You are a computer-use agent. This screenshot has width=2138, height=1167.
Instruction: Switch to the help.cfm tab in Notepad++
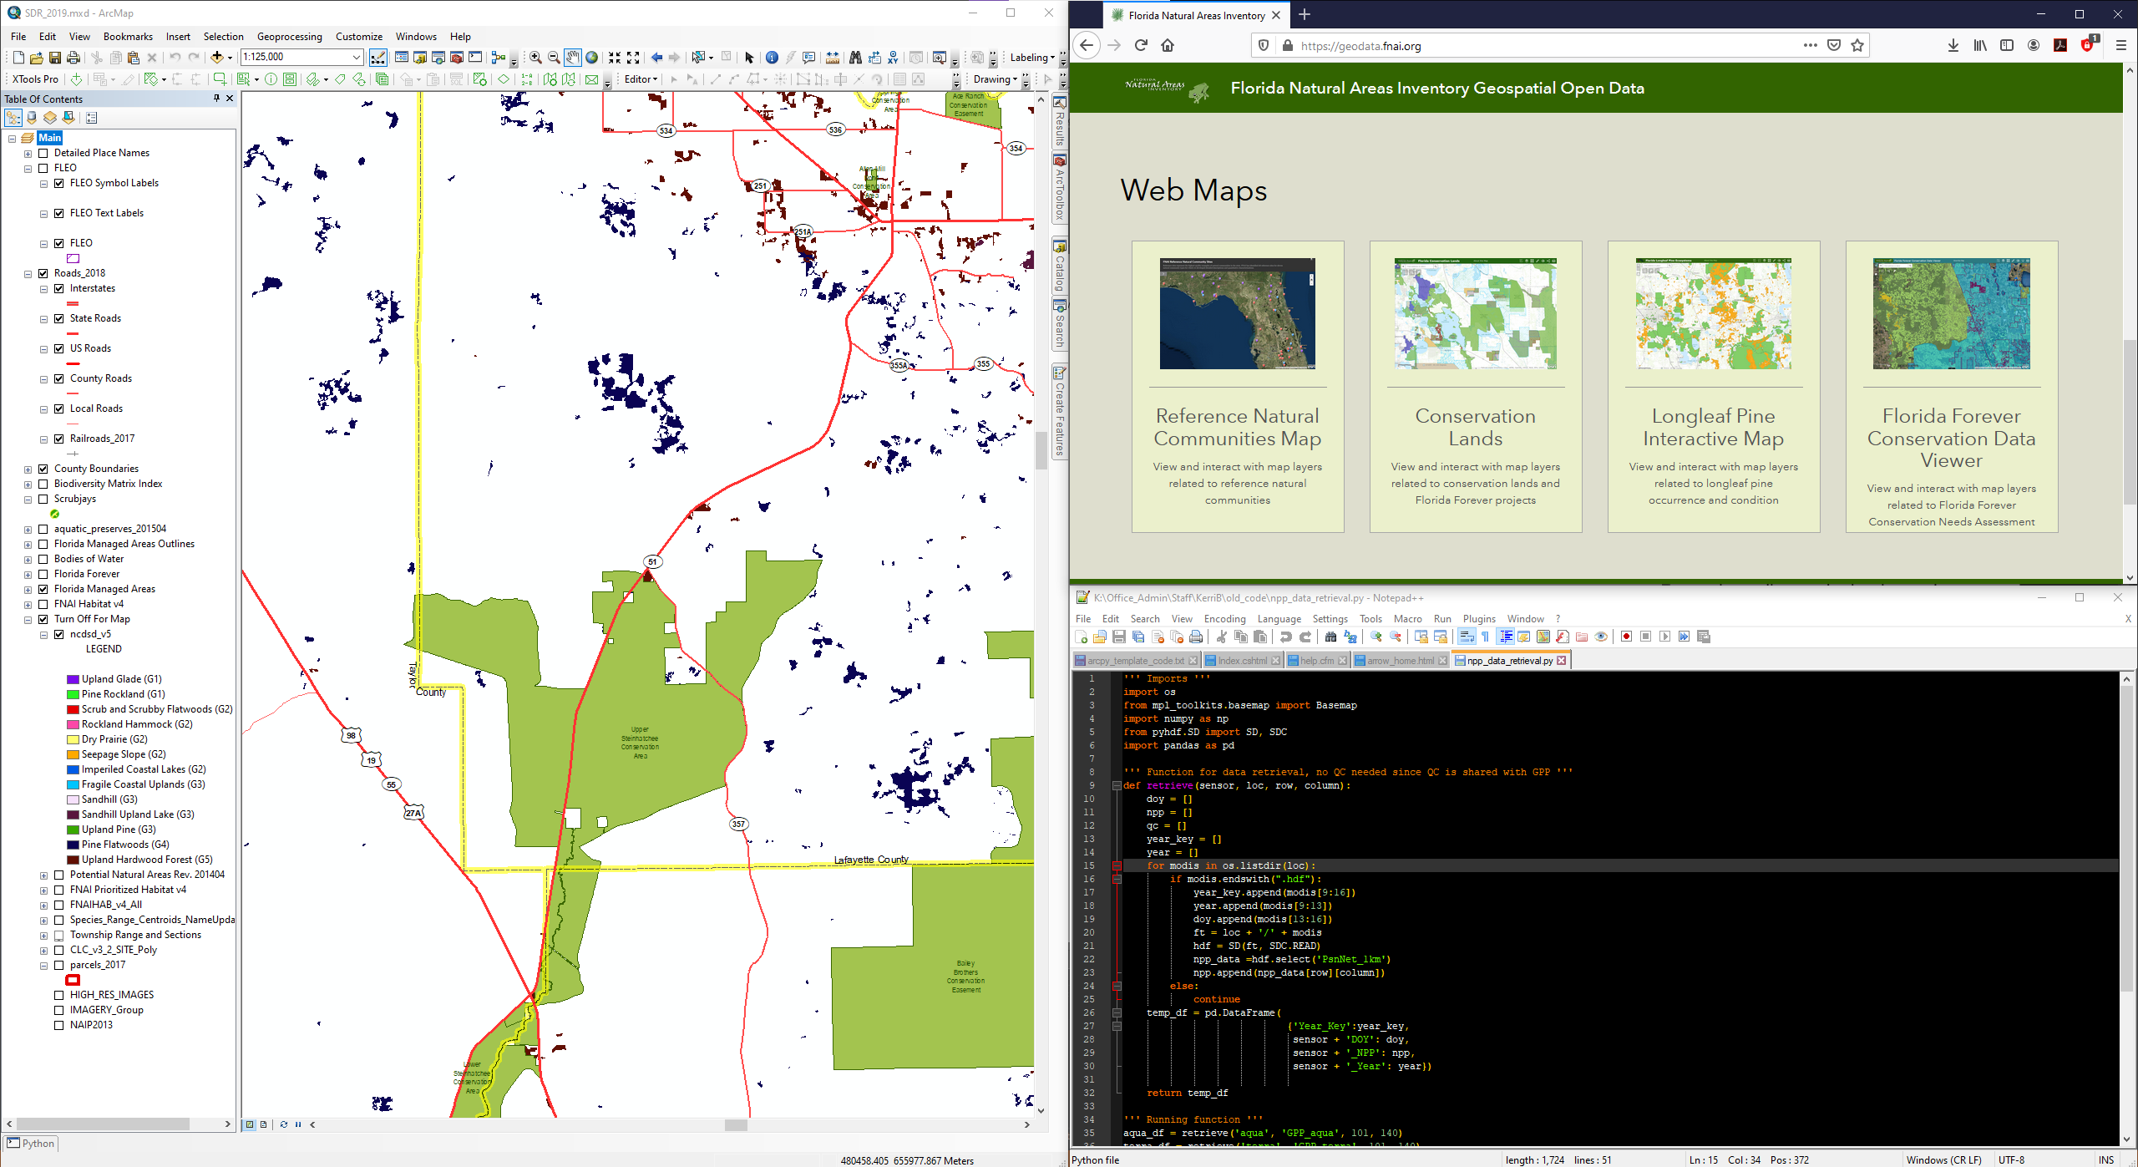tap(1317, 661)
